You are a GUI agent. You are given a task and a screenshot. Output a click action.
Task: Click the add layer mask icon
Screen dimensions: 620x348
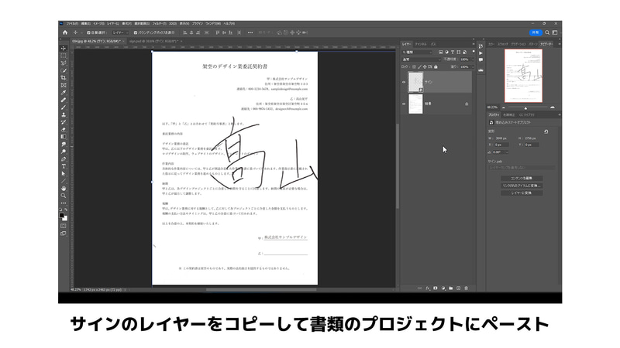tap(436, 288)
